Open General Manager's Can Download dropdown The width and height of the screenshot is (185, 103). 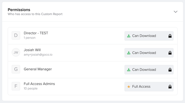click(149, 70)
